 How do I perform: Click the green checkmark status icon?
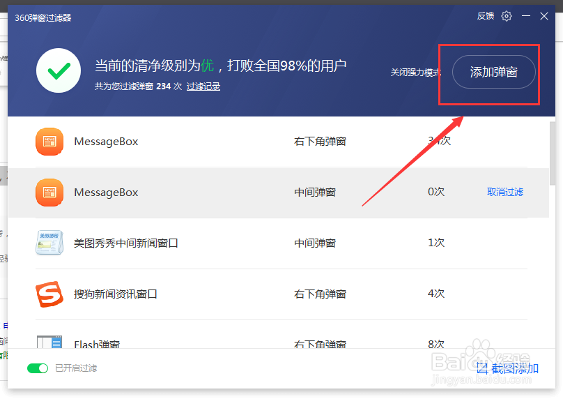pyautogui.click(x=59, y=70)
